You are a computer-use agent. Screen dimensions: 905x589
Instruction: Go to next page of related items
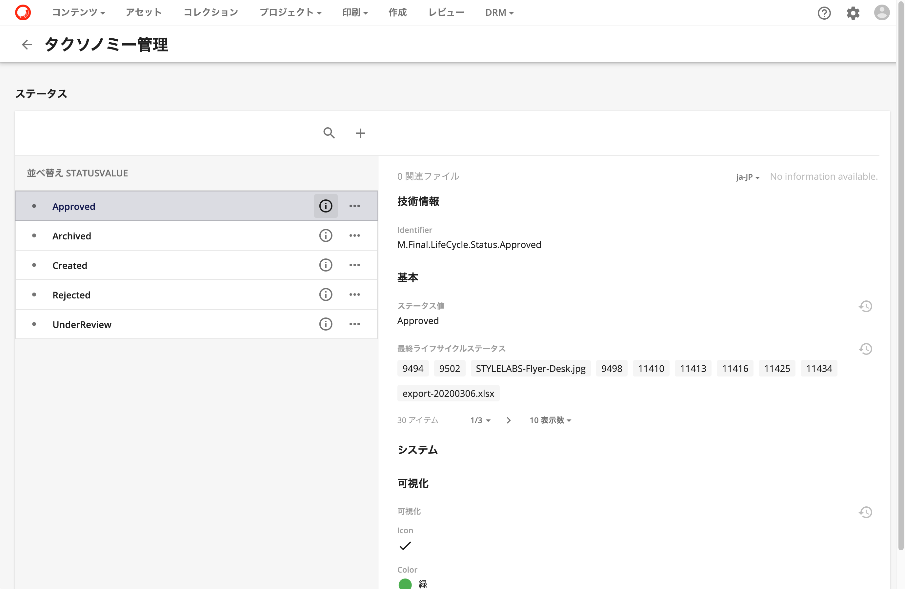(x=509, y=420)
